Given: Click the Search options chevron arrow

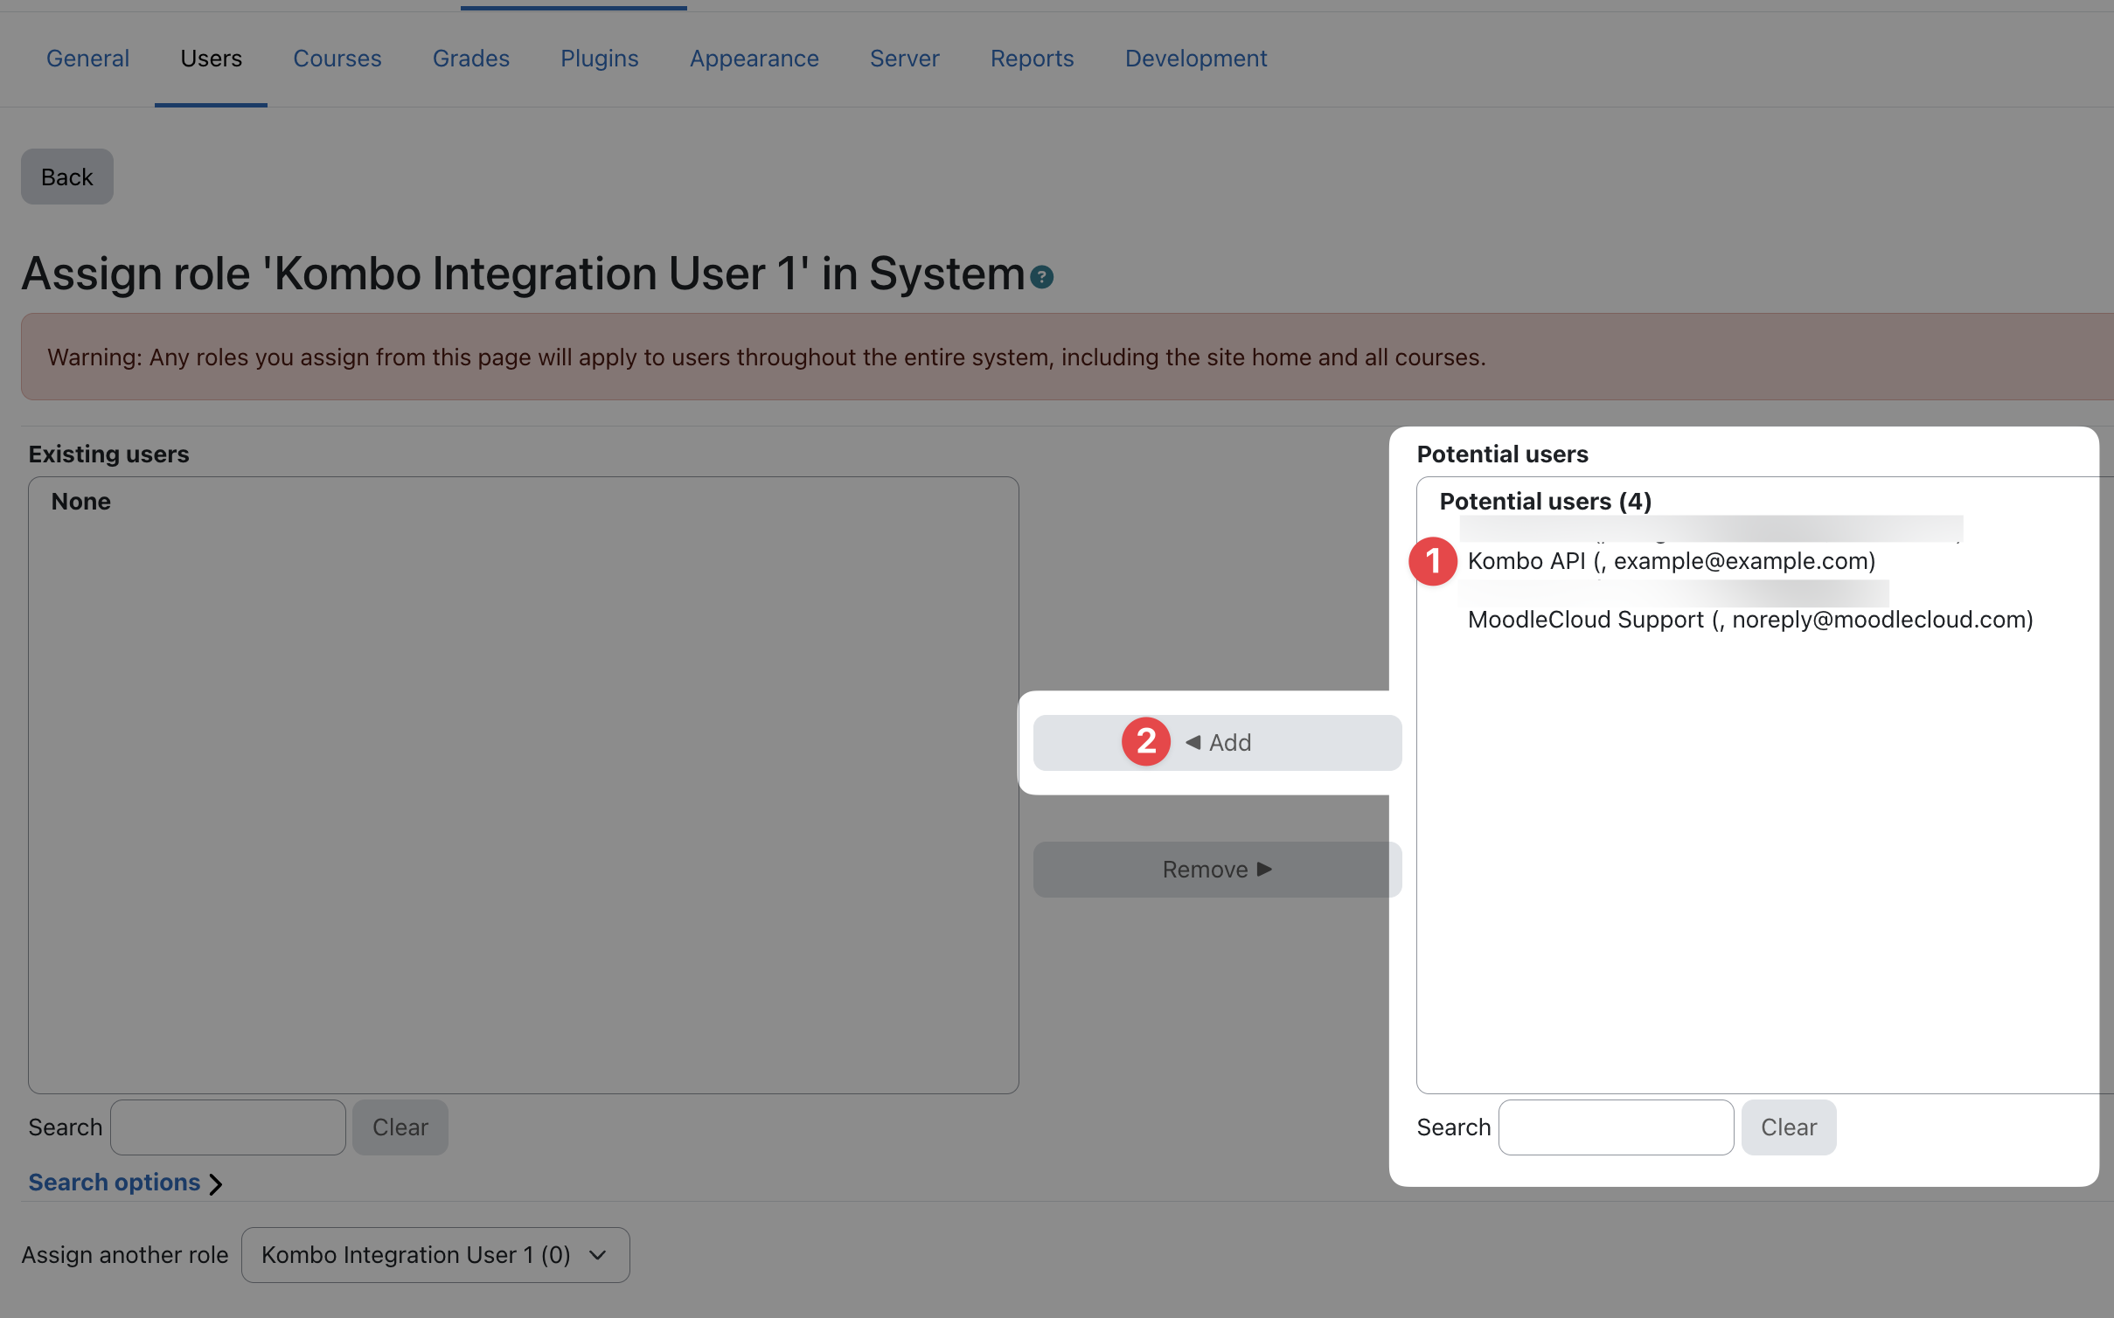Looking at the screenshot, I should tap(216, 1183).
